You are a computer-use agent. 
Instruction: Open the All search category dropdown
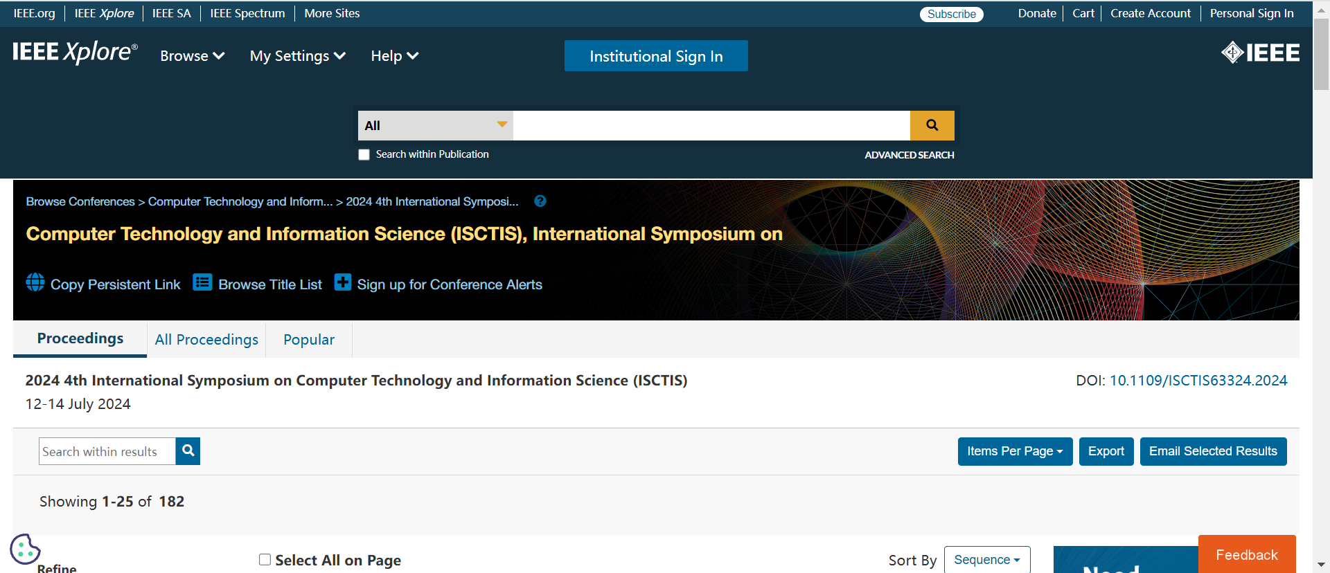click(x=436, y=125)
